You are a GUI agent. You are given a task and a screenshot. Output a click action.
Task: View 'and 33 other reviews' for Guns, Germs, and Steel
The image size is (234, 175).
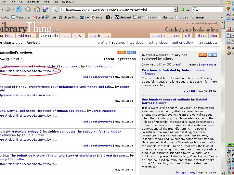pyautogui.click(x=97, y=122)
